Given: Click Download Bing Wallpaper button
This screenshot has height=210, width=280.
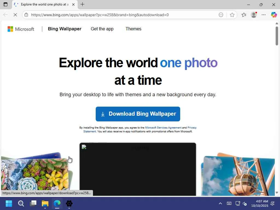Looking at the screenshot, I should click(138, 114).
